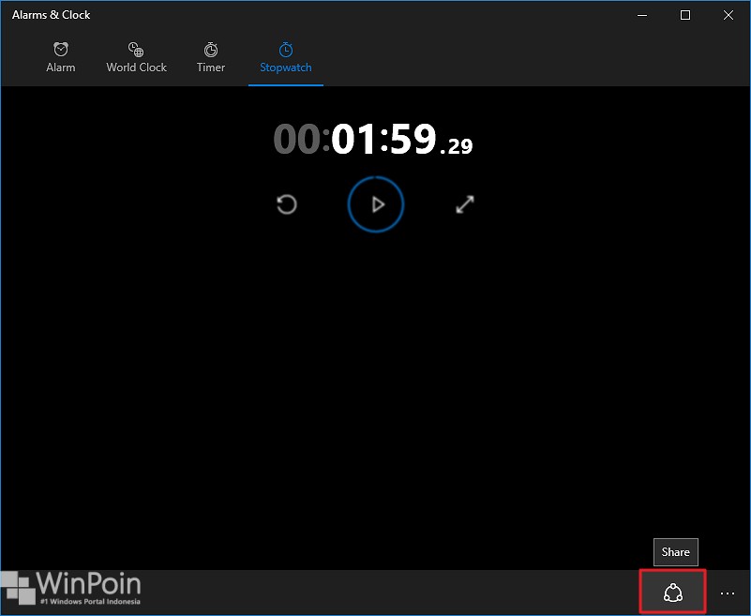Click the Share icon in the bottom bar
Image resolution: width=751 pixels, height=616 pixels.
673,593
